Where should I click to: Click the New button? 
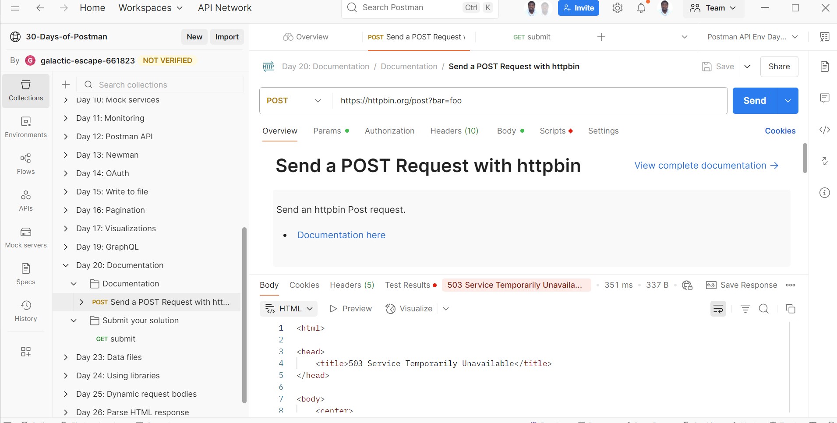point(194,37)
